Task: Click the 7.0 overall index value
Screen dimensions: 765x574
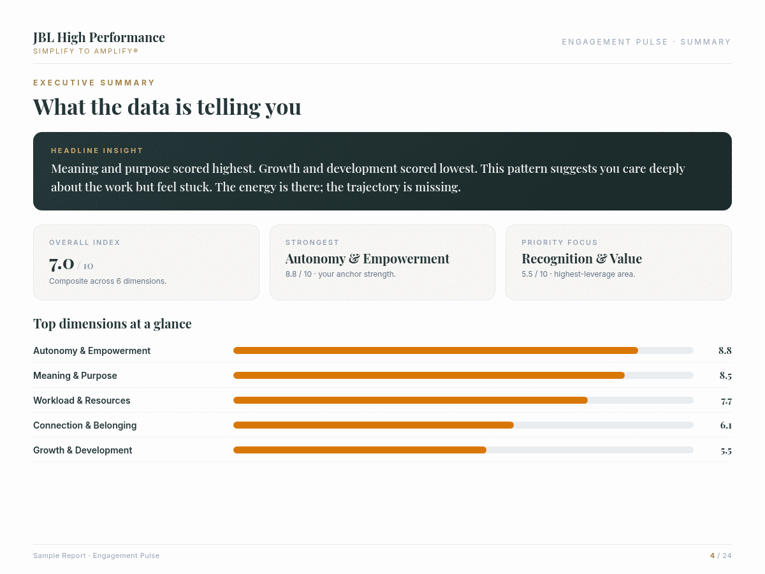Action: click(x=62, y=263)
